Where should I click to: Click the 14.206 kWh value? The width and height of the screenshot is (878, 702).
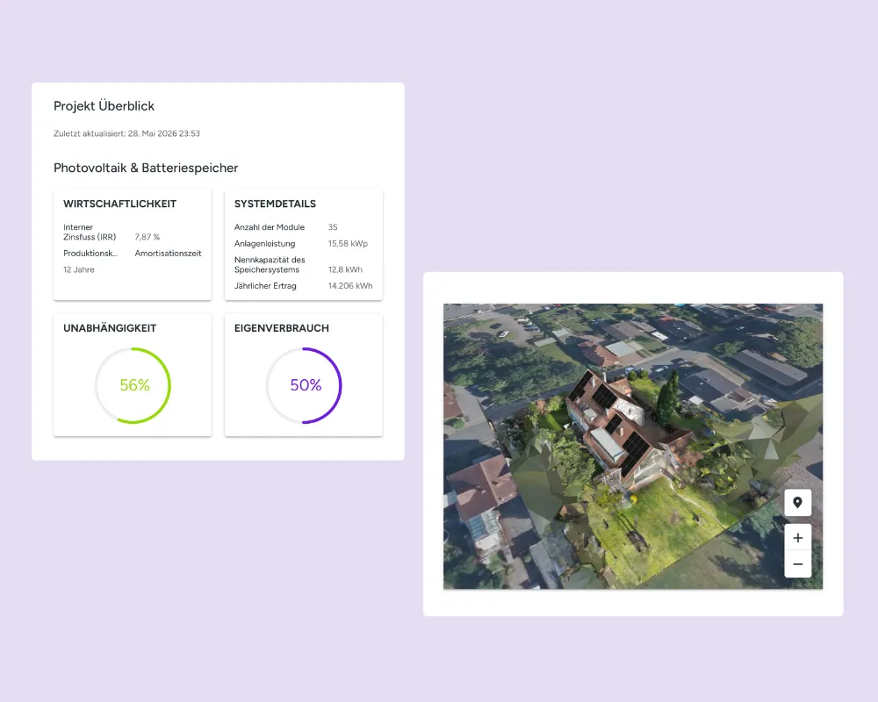350,285
